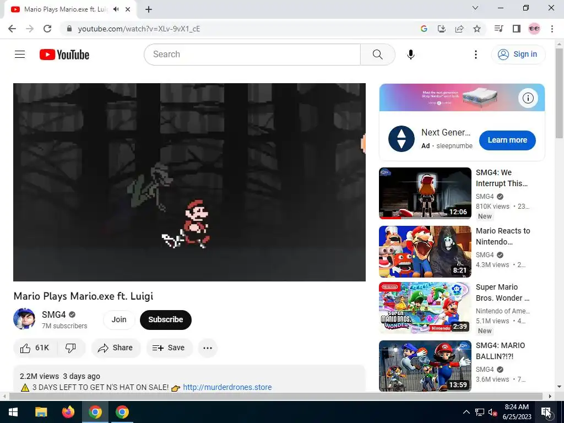Viewport: 564px width, 423px height.
Task: Open the sleepnumber ad logo
Action: pyautogui.click(x=402, y=139)
